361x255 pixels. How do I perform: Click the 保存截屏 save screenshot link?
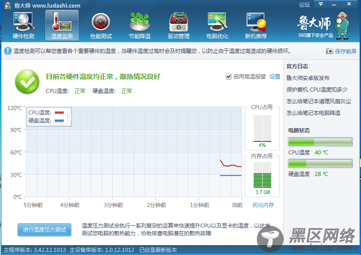[x=346, y=51]
